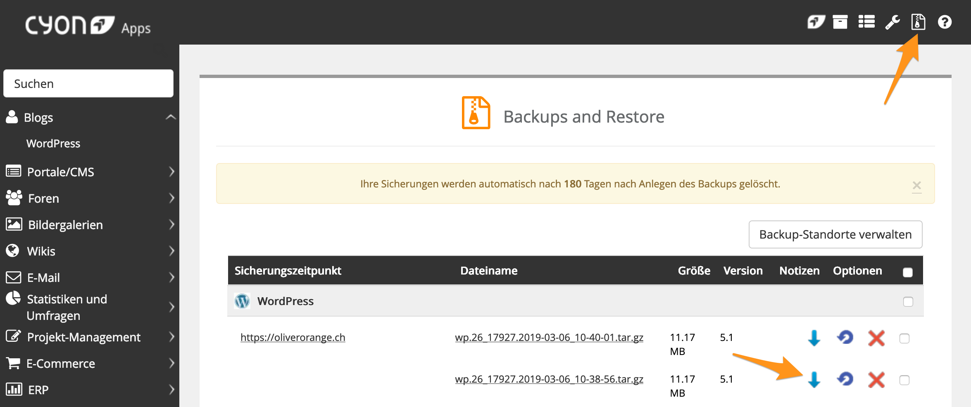This screenshot has height=407, width=971.
Task: Open the archive box icon in top bar
Action: [x=840, y=22]
